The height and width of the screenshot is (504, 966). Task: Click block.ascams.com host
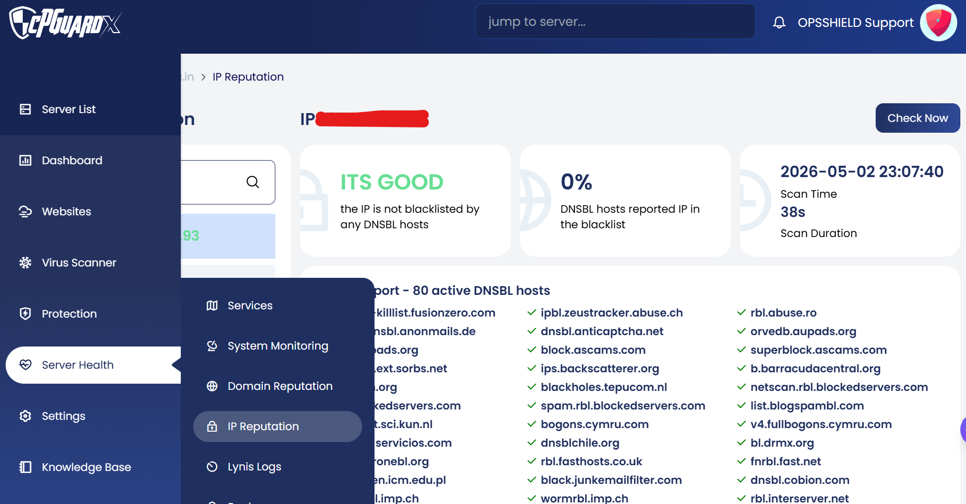coord(593,350)
